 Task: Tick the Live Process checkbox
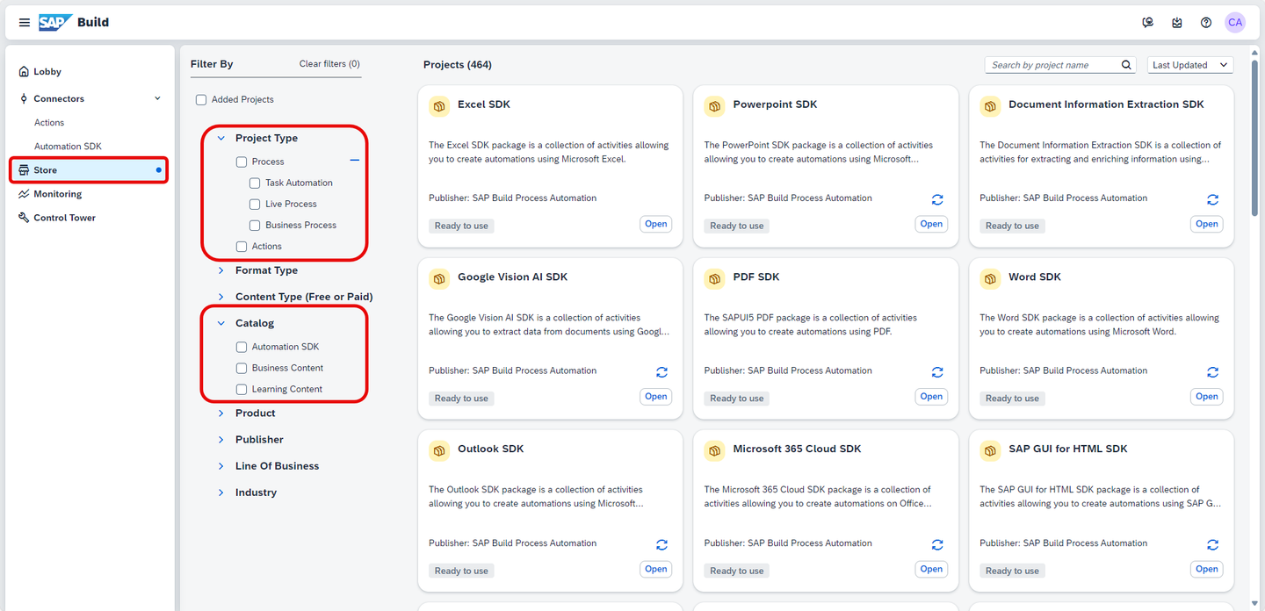pos(255,204)
